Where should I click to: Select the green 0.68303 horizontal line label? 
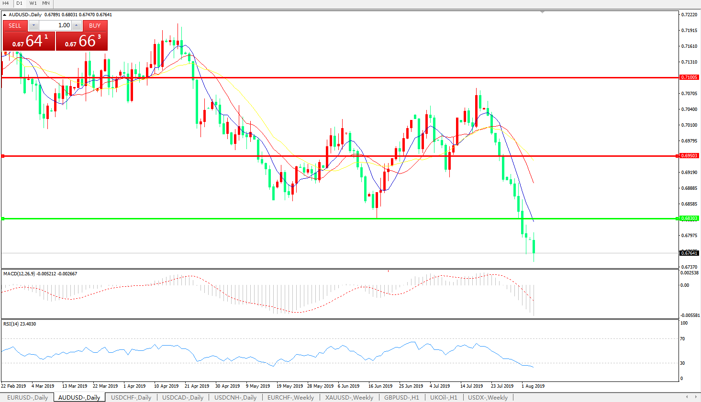[x=689, y=218]
